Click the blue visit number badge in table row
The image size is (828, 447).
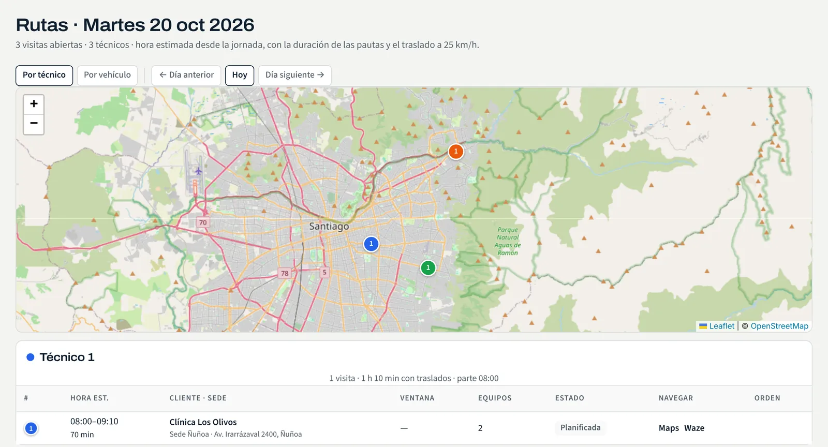pos(31,428)
